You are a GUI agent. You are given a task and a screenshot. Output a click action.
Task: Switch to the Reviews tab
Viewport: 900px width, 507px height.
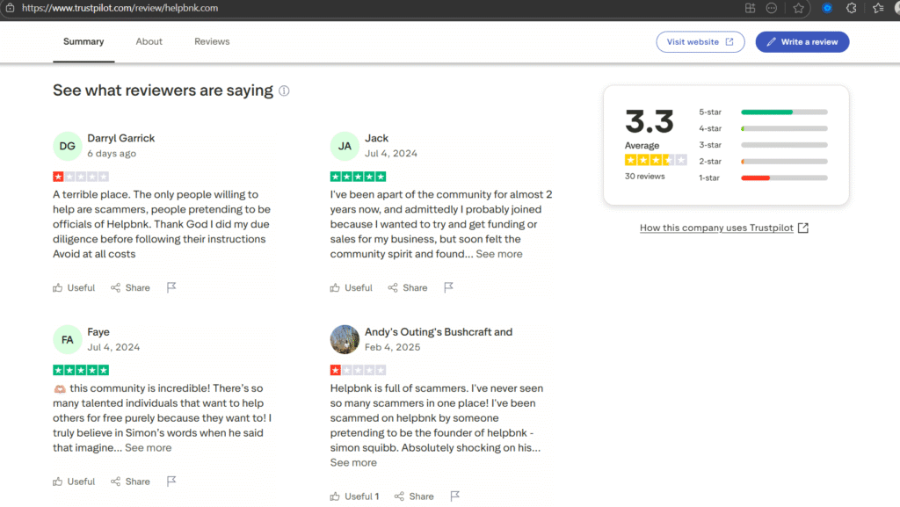point(212,41)
